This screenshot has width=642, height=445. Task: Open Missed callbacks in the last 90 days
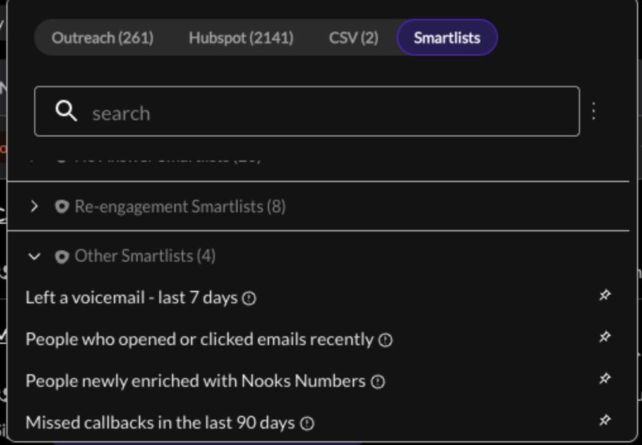pos(160,422)
